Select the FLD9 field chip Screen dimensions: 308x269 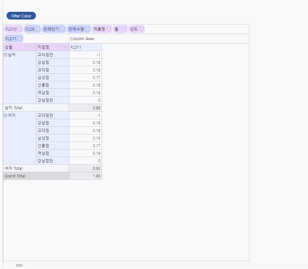tap(33, 29)
